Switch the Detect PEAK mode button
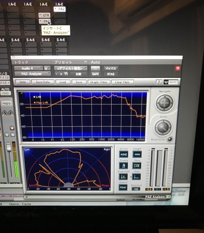Image resolution: width=204 pixels, height=233 pixels. pos(123,187)
